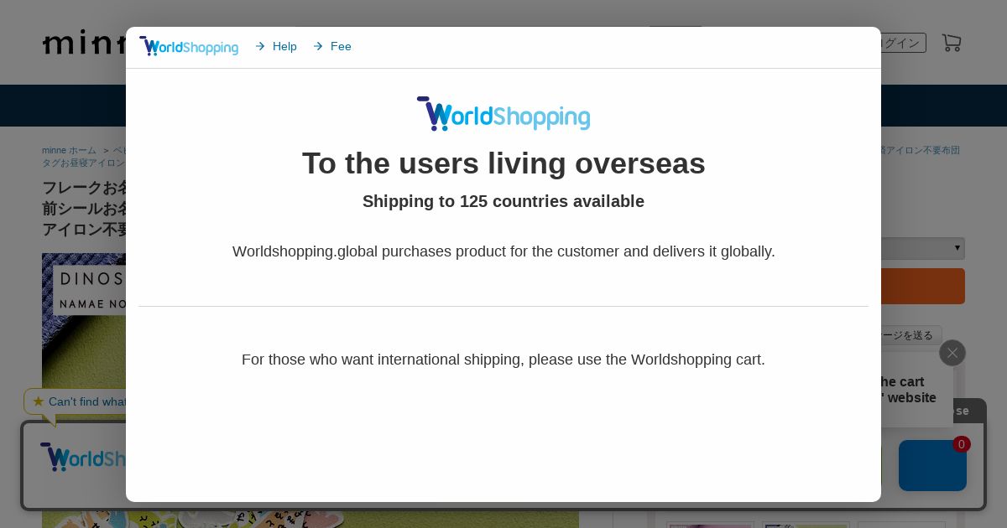Screen dimensions: 1007x528
Task: Open the Help link in modal header
Action: coord(276,46)
